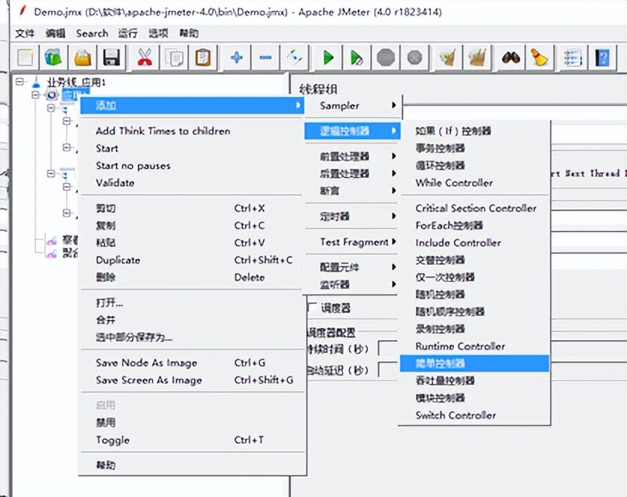The height and width of the screenshot is (497, 627).
Task: Click the Clear All double-broom icon
Action: point(477,58)
